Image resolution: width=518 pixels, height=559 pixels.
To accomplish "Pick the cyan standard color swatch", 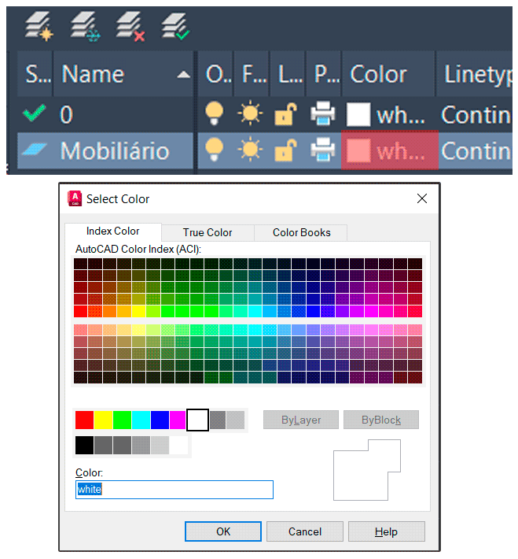I will (x=141, y=420).
